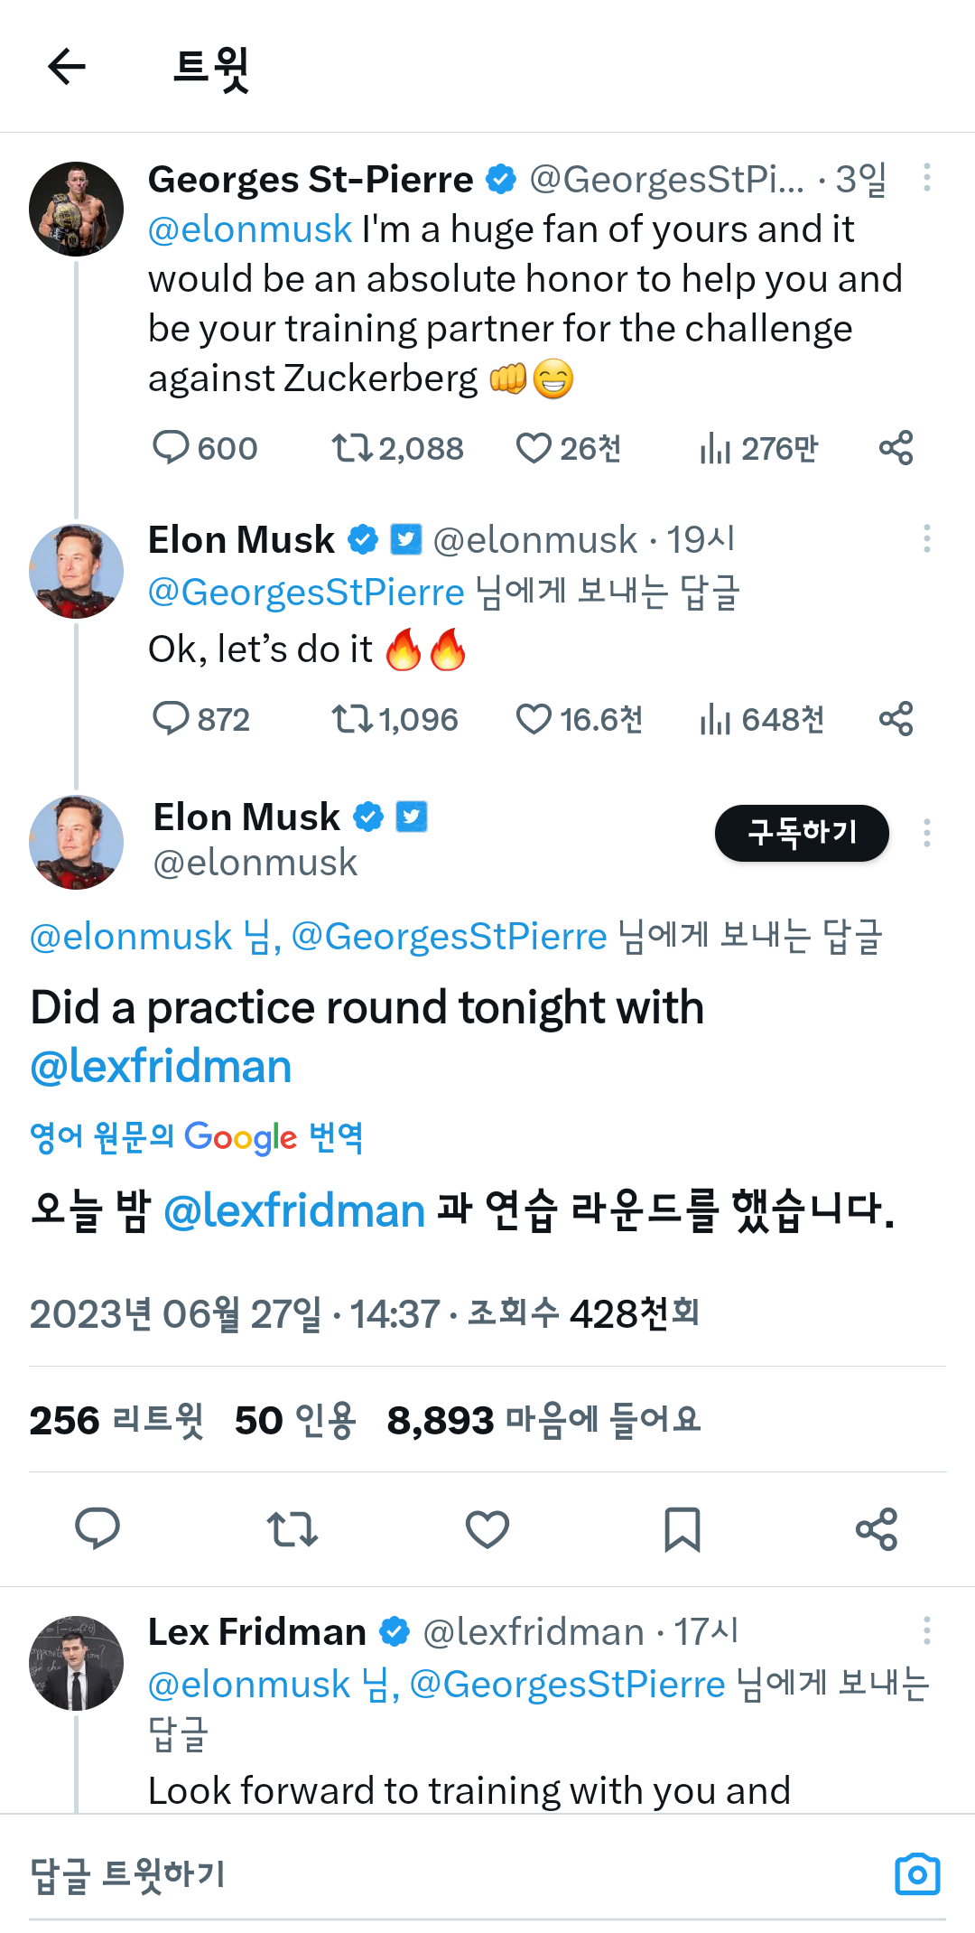Reply to the main practice round tweet
The image size is (975, 1933).
97,1529
